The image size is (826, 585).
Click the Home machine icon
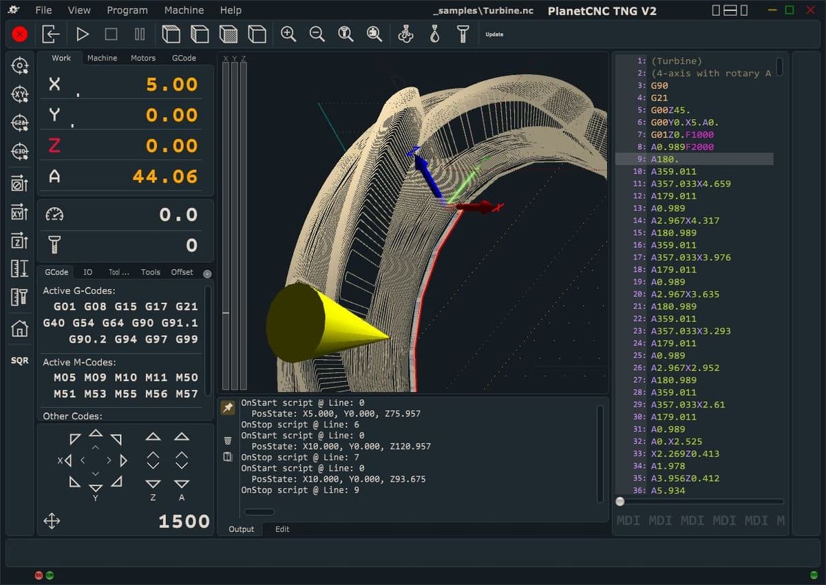(x=19, y=329)
